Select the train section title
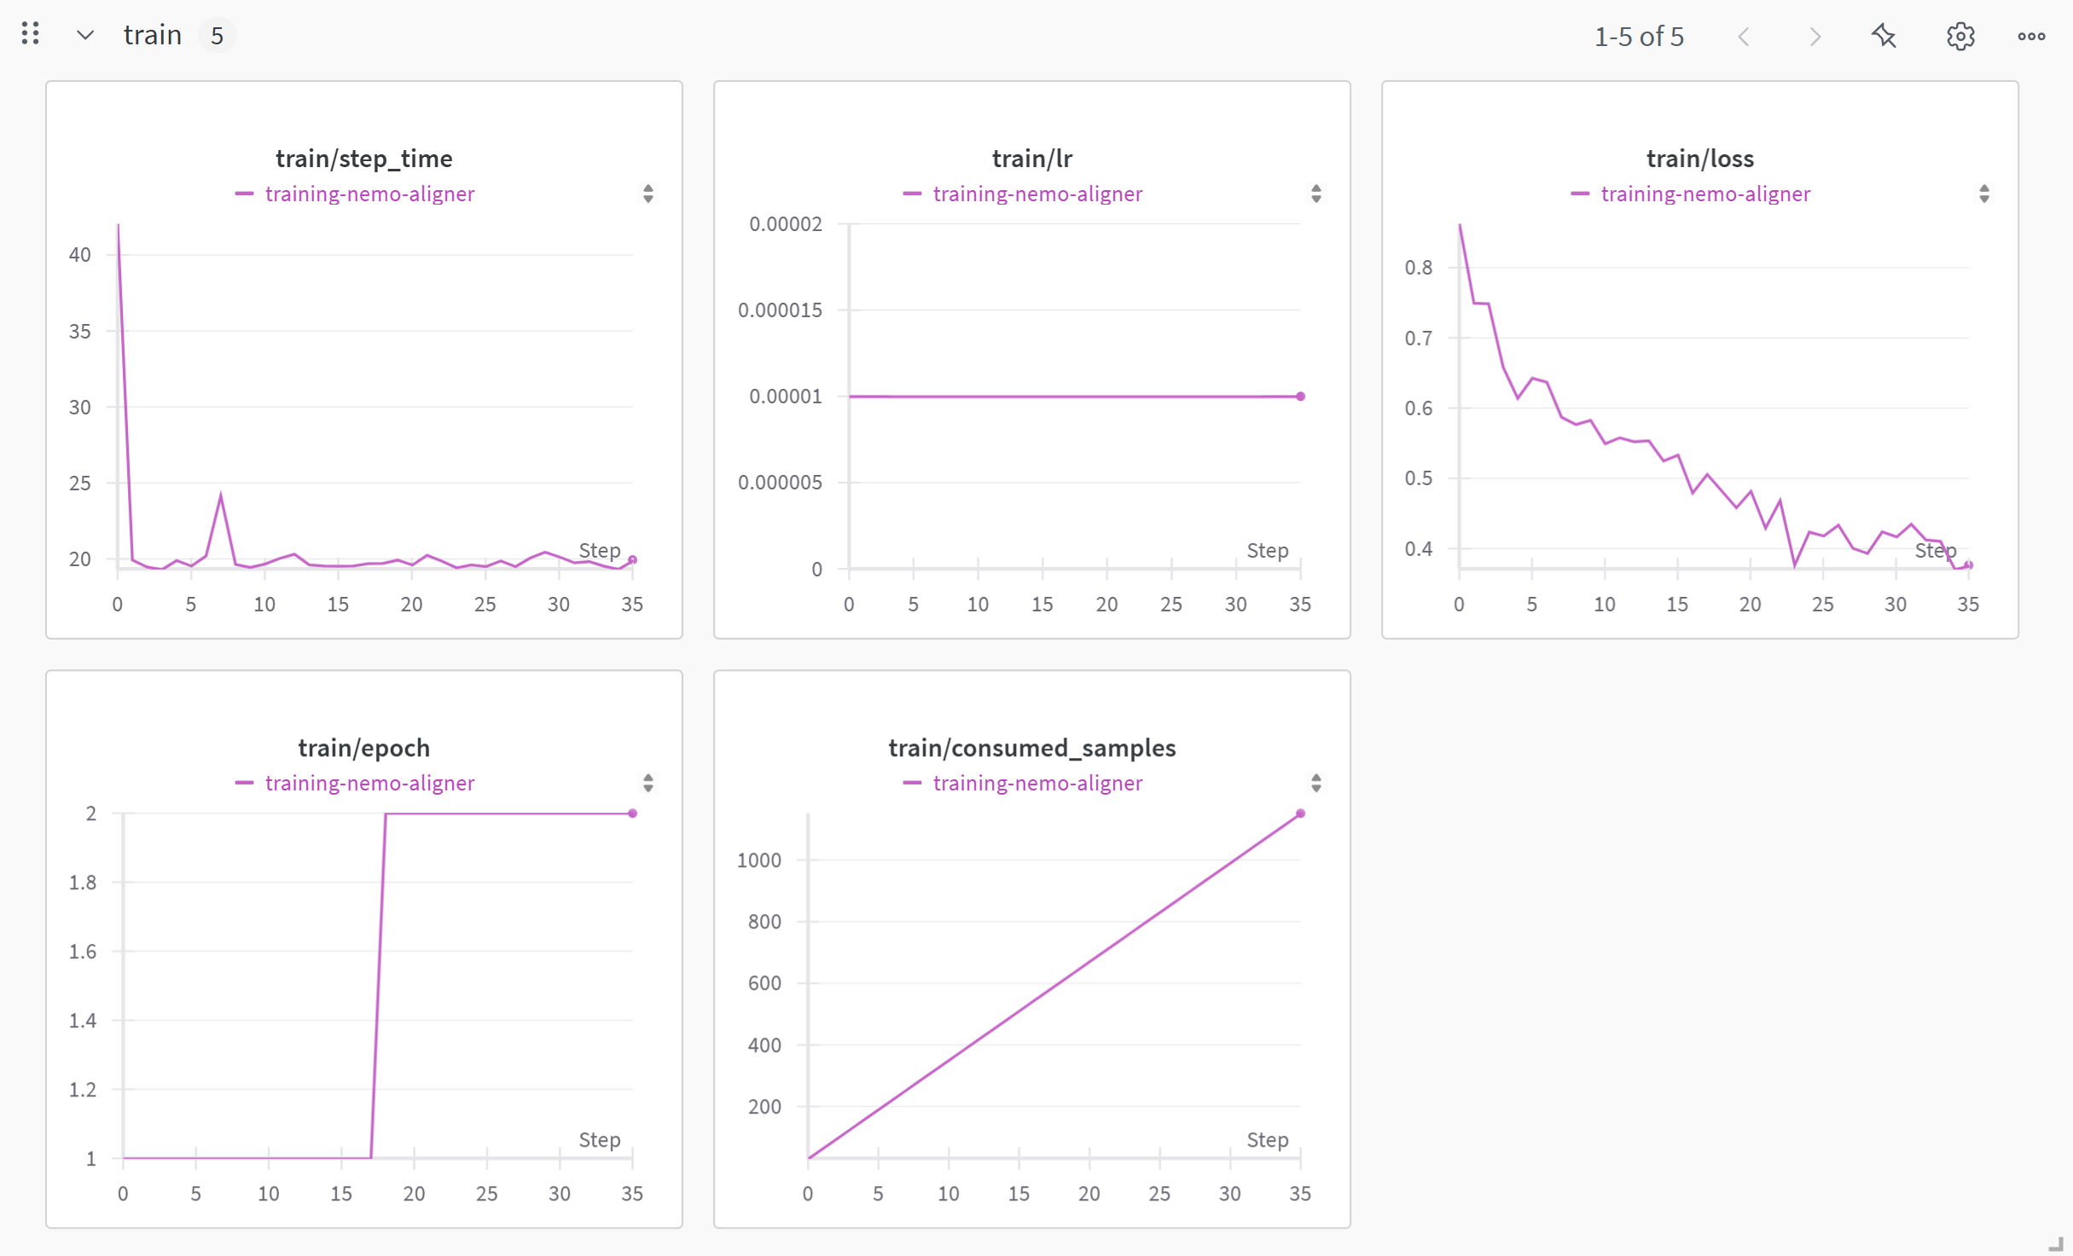2073x1256 pixels. 153,34
